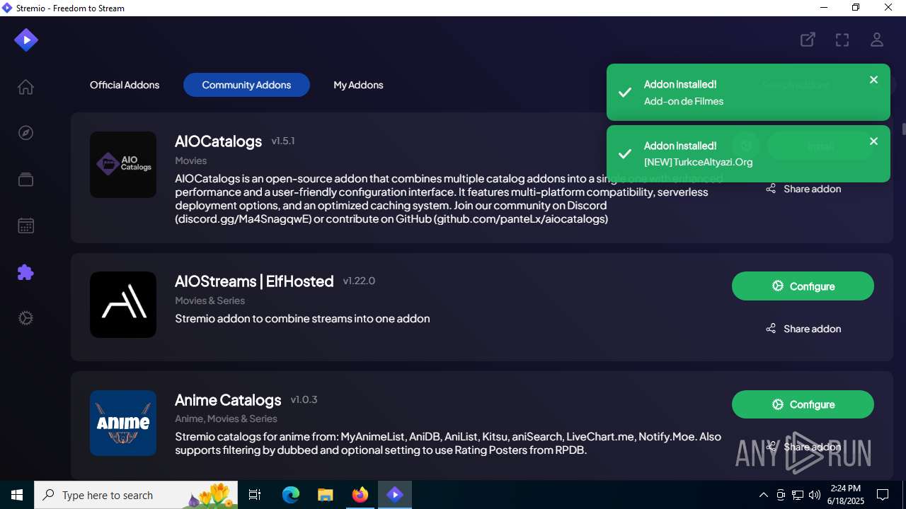
Task: Open the Stremio logo home icon
Action: 26,40
